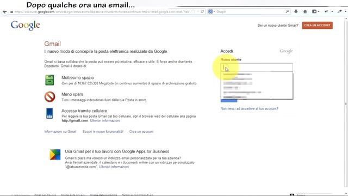Screen dimensions: 348x196
Task: Click the 'Accedi' heading in sign-in box
Action: tap(227, 51)
